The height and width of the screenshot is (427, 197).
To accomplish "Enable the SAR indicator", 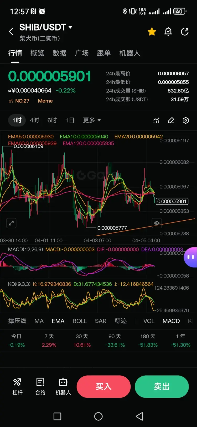I will click(101, 321).
